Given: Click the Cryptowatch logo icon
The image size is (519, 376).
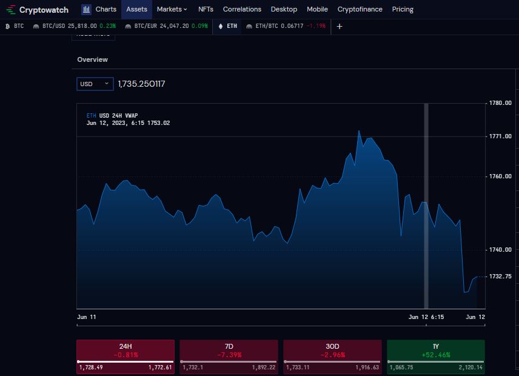Looking at the screenshot, I should 11,10.
